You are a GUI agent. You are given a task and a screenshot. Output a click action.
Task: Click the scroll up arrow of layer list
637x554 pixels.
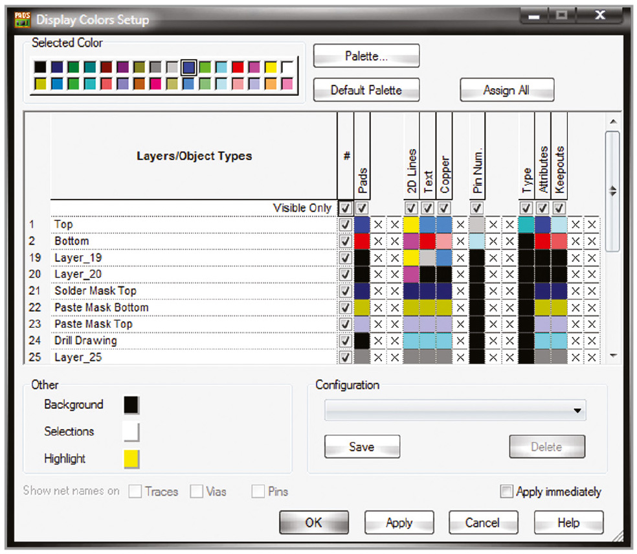613,122
